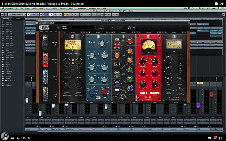
Task: Open the Cubase File menu
Action: (16, 8)
